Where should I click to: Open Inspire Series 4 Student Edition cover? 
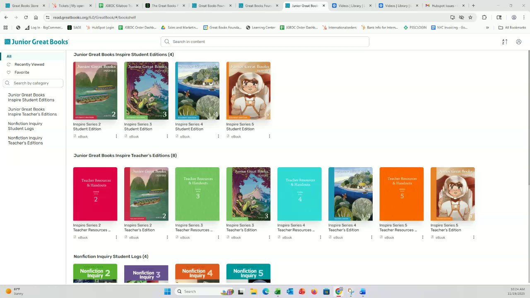point(197,91)
